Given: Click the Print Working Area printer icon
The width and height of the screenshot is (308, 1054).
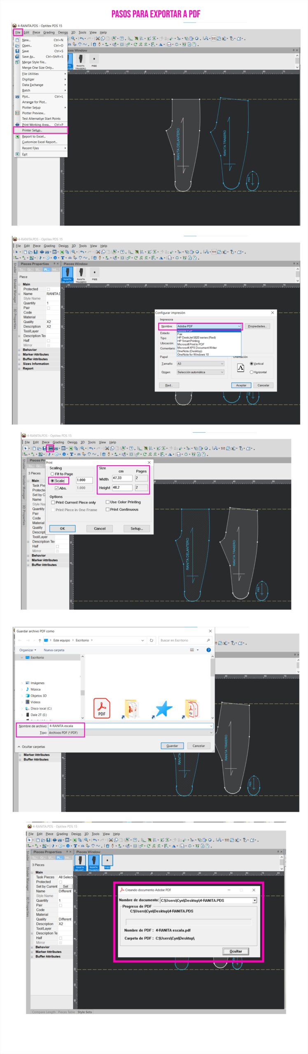Looking at the screenshot, I should click(17, 124).
